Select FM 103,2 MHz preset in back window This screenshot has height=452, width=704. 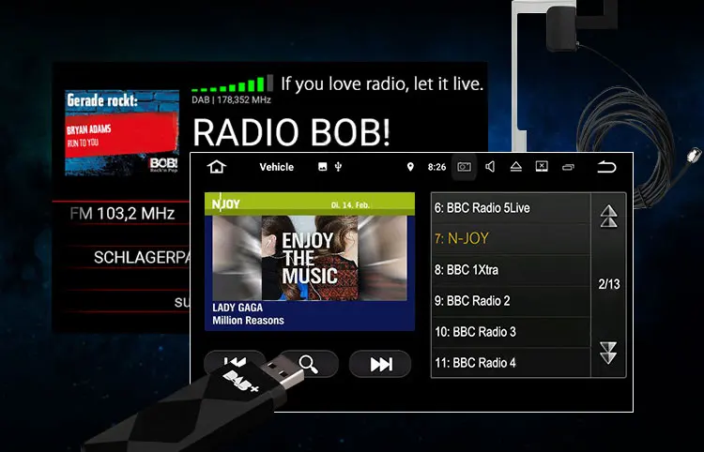122,213
